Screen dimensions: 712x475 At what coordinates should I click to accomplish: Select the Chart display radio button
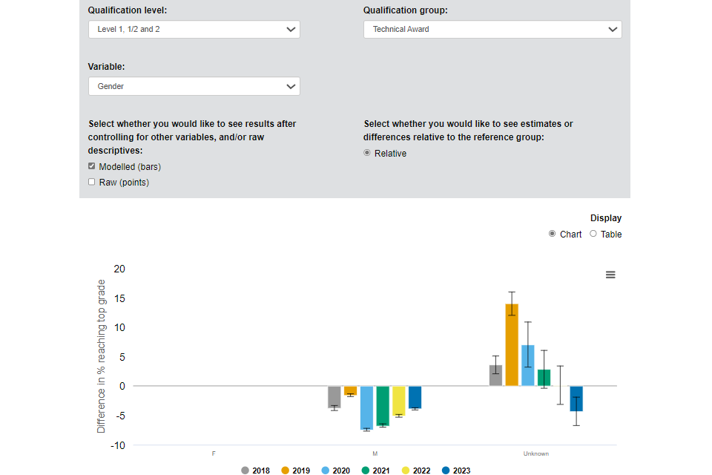[553, 234]
